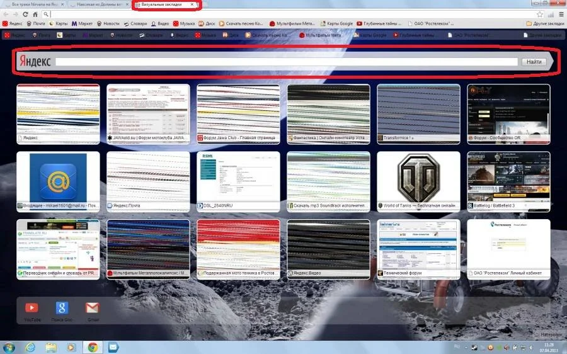Open the media player taskbar icon
567x354 pixels.
(71, 348)
